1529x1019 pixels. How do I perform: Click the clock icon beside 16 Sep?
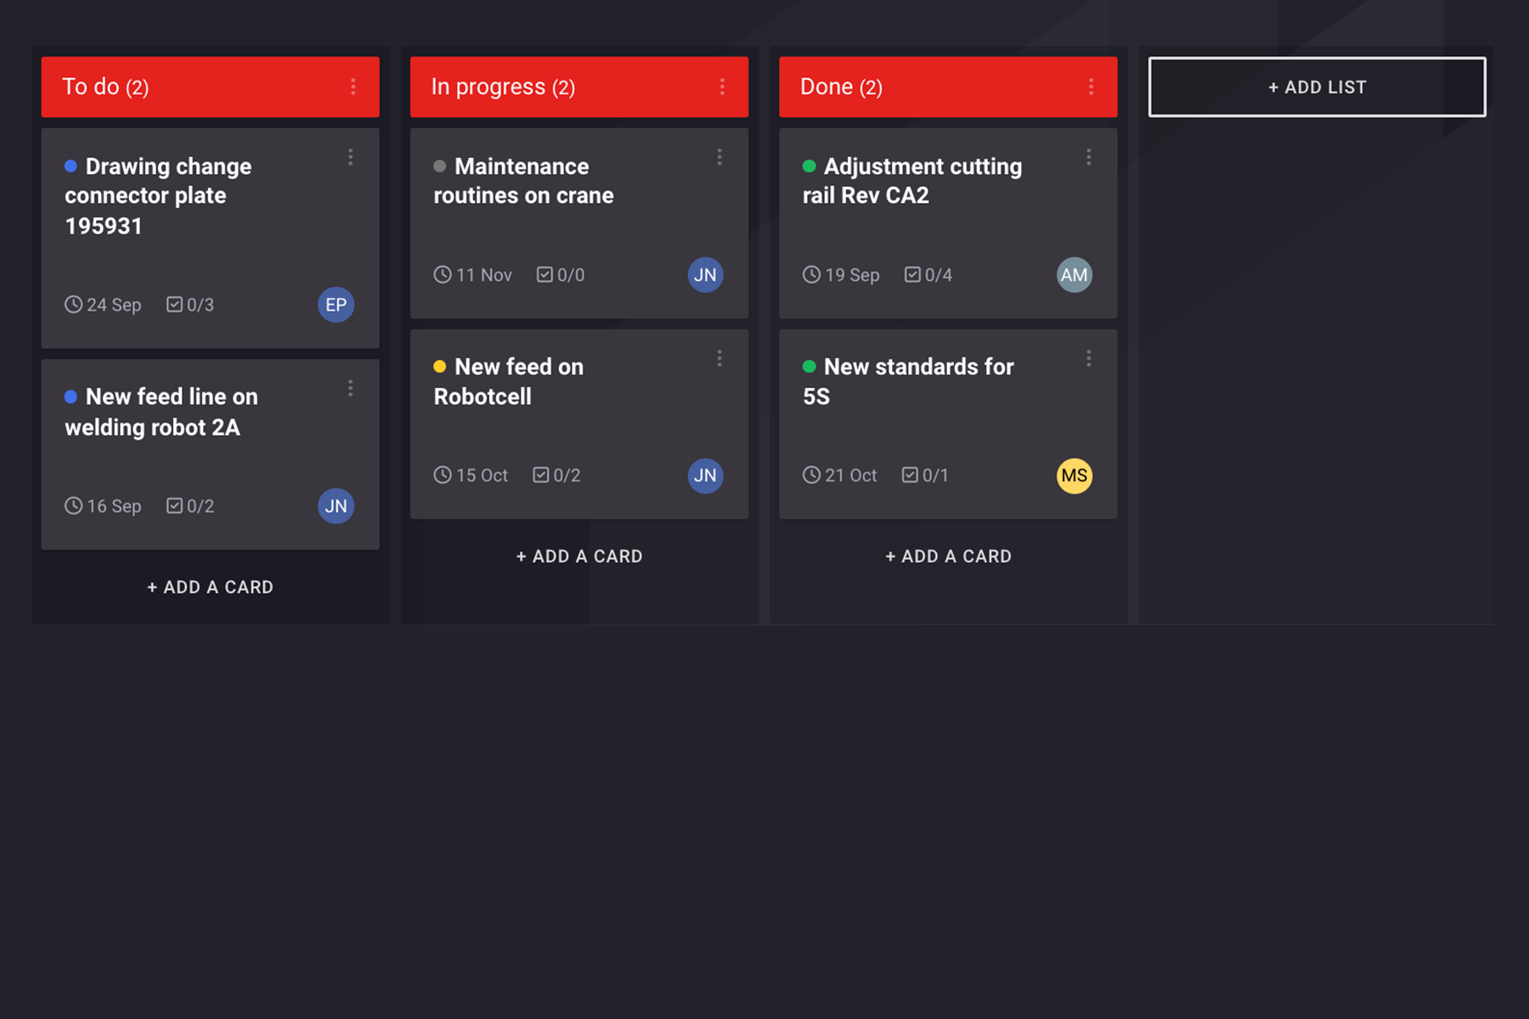click(74, 506)
